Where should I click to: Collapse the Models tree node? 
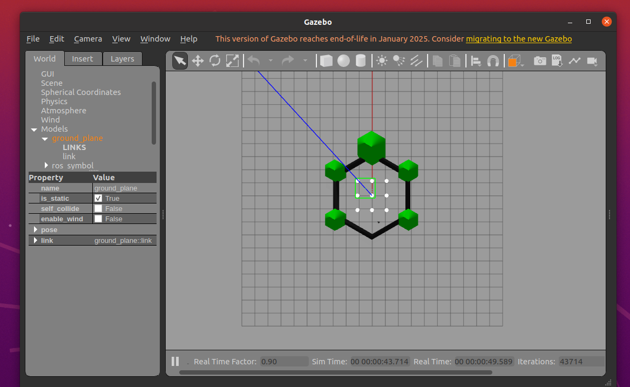tap(34, 130)
